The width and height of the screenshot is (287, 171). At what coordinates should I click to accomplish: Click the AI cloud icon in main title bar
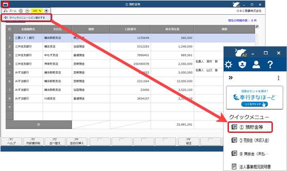click(x=236, y=4)
